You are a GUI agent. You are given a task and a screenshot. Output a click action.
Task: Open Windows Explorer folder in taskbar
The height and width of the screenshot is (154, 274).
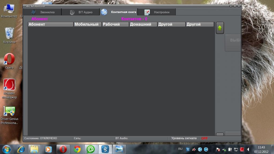(x=34, y=149)
